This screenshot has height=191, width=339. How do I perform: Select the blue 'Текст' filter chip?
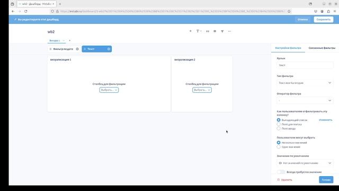click(x=96, y=49)
